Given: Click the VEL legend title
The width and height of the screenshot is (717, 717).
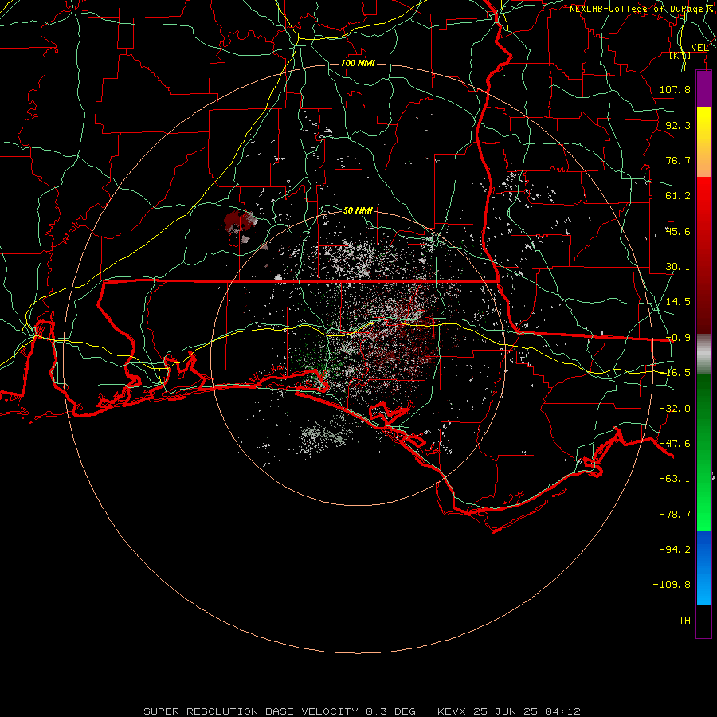Looking at the screenshot, I should (x=699, y=48).
